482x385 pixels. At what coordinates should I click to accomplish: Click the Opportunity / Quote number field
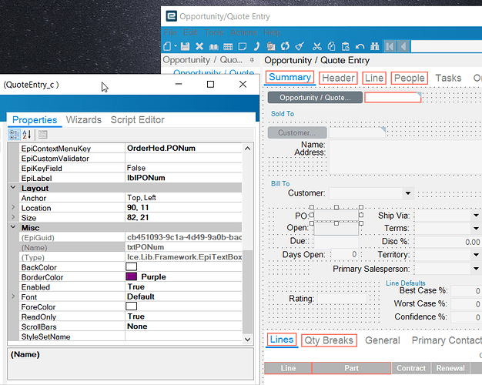(x=393, y=97)
